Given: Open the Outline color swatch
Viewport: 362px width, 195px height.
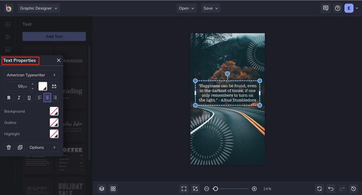Looking at the screenshot, I should pos(54,123).
